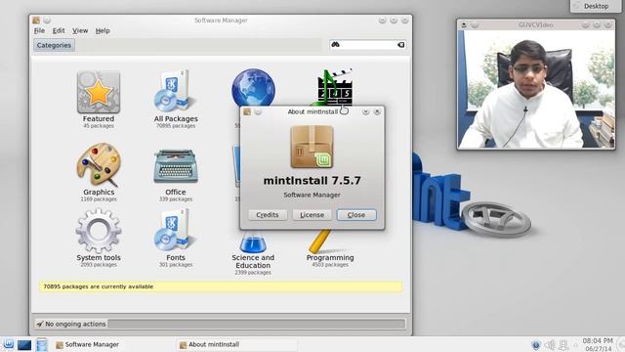Open the Fonts category icon
Screen dimensions: 625x352
pyautogui.click(x=176, y=231)
